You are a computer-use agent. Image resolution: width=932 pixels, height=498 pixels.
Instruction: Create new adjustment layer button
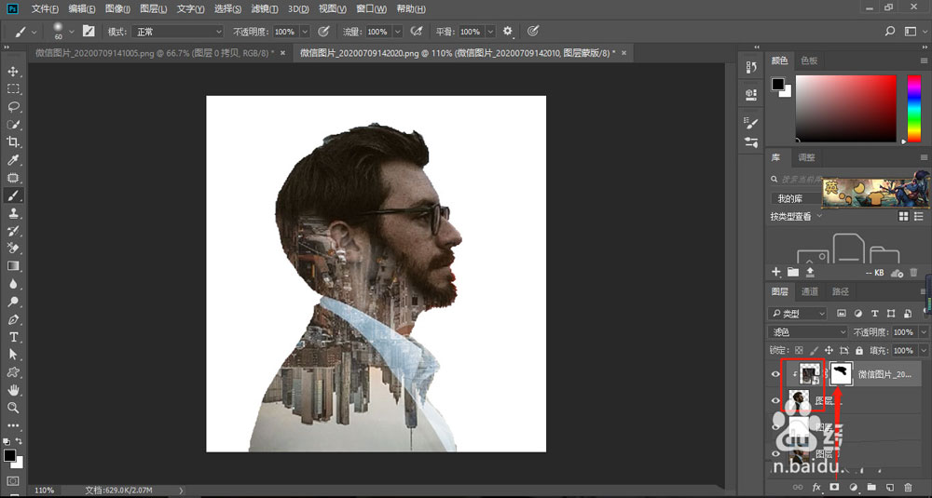click(854, 487)
